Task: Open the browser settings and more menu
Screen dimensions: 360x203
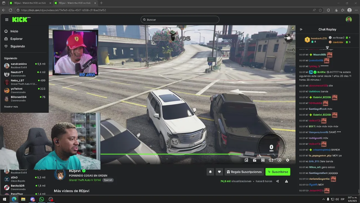Action: point(356,10)
